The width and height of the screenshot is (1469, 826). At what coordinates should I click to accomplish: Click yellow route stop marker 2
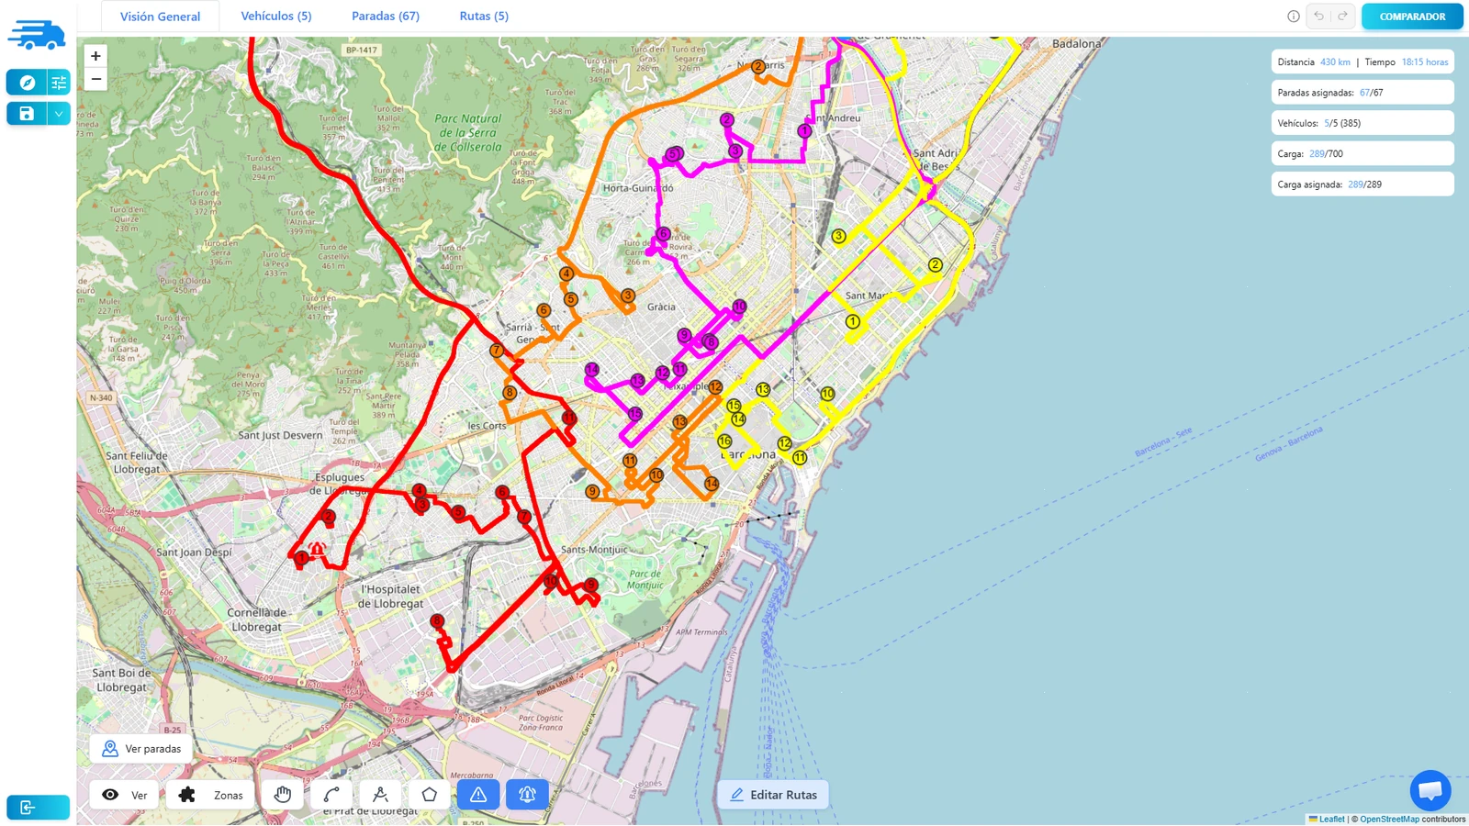point(935,265)
